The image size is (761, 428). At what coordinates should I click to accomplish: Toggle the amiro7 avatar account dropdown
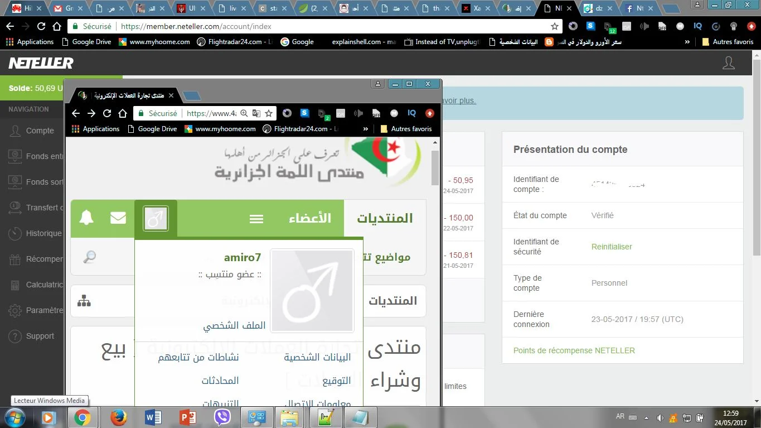click(156, 218)
